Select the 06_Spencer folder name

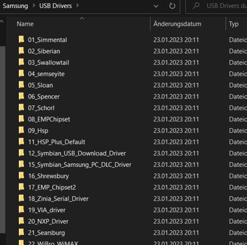pos(44,96)
